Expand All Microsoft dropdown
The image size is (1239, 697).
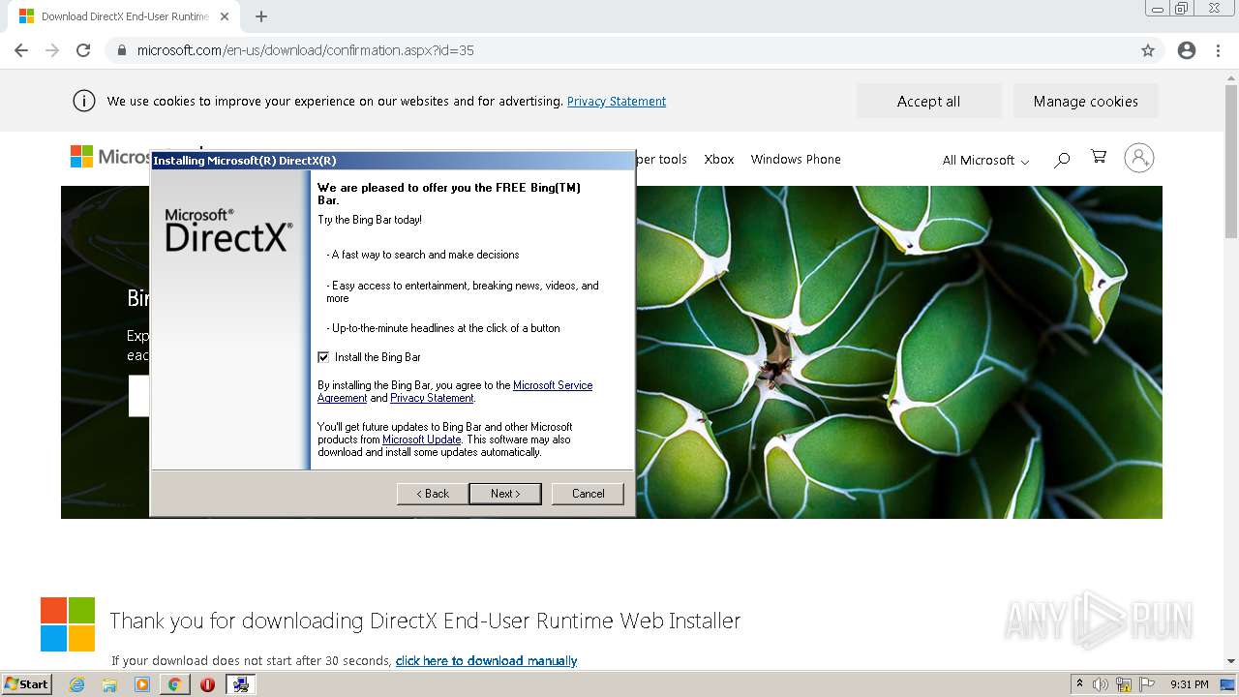tap(985, 161)
